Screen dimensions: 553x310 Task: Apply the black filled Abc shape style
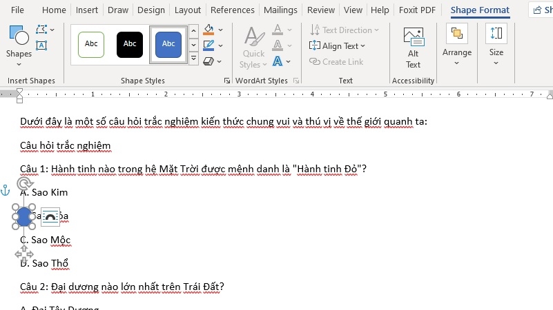pos(130,44)
